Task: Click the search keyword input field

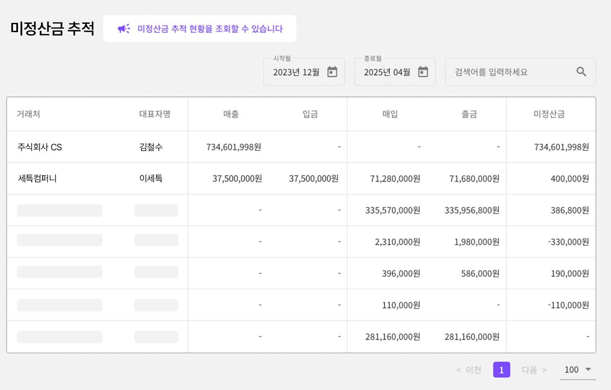Action: (511, 72)
